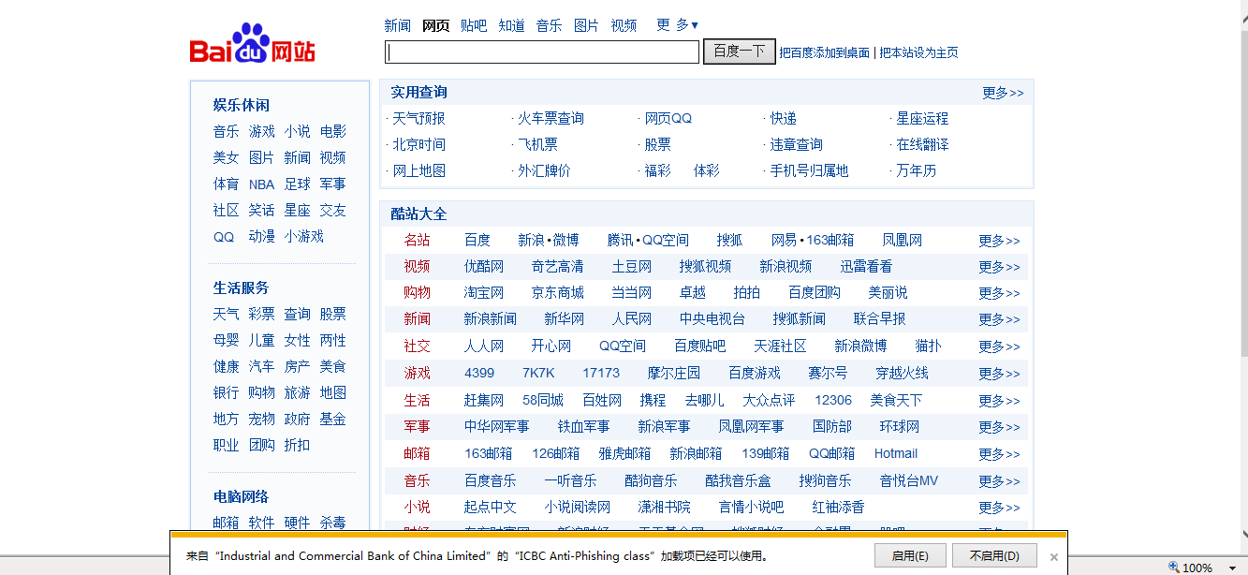The height and width of the screenshot is (575, 1248).
Task: Click 酷站大全 section heading
Action: coord(419,214)
